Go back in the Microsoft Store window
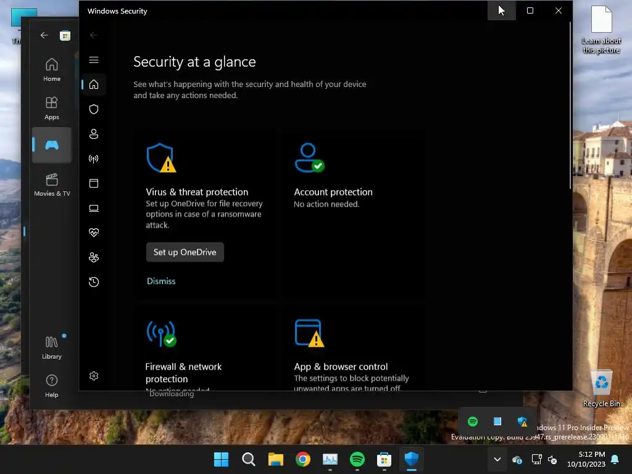Viewport: 632px width, 474px height. 44,35
